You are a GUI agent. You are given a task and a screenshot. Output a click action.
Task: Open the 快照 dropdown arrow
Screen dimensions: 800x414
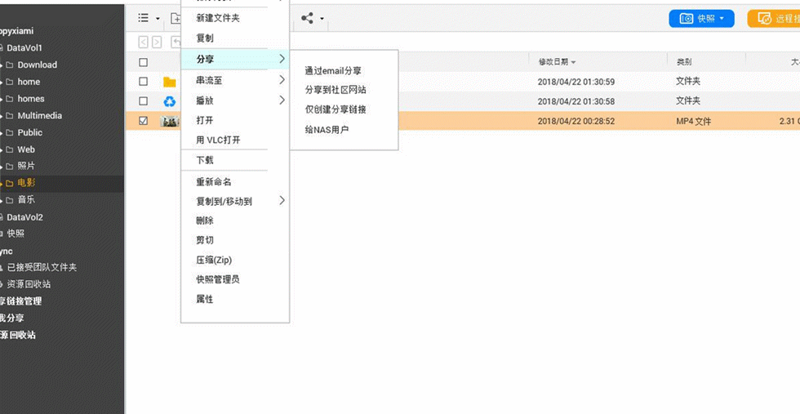(x=722, y=19)
